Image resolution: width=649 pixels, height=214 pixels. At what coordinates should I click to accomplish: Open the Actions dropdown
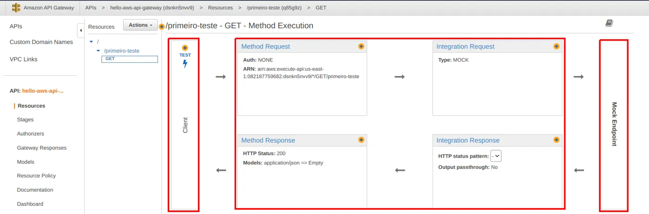140,25
